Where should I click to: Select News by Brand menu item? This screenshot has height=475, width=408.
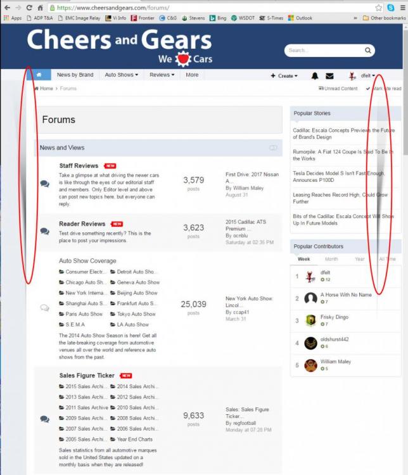[x=75, y=75]
